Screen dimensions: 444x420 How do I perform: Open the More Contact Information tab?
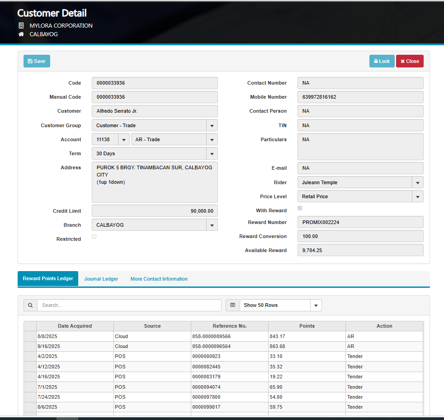tap(159, 279)
